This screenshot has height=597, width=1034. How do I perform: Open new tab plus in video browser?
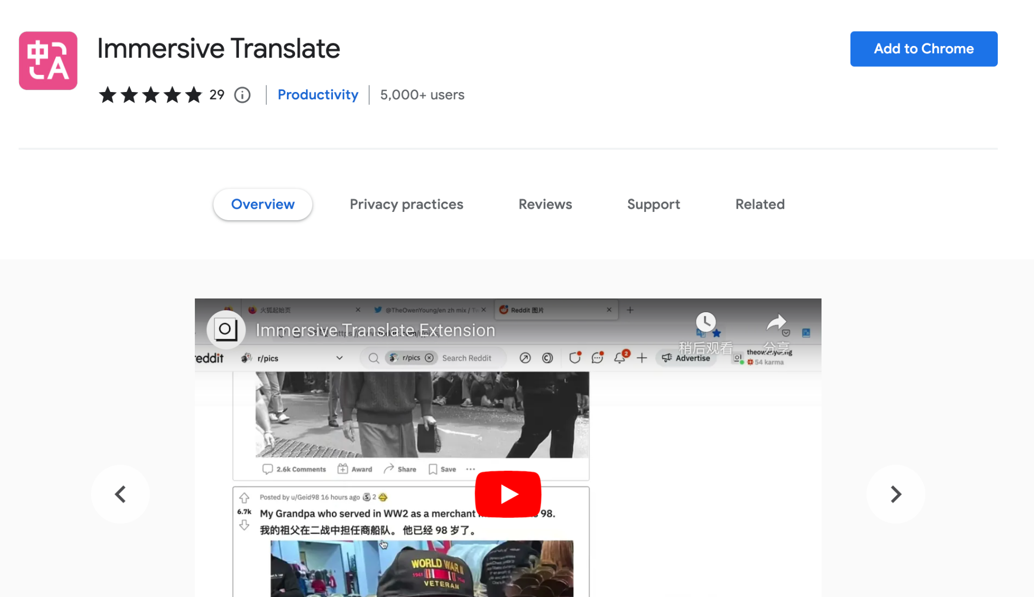pos(630,310)
